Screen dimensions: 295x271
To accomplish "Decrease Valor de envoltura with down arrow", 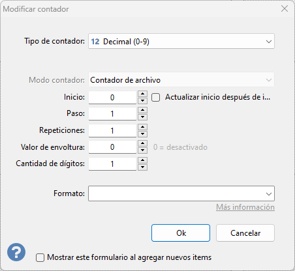I will click(142, 150).
